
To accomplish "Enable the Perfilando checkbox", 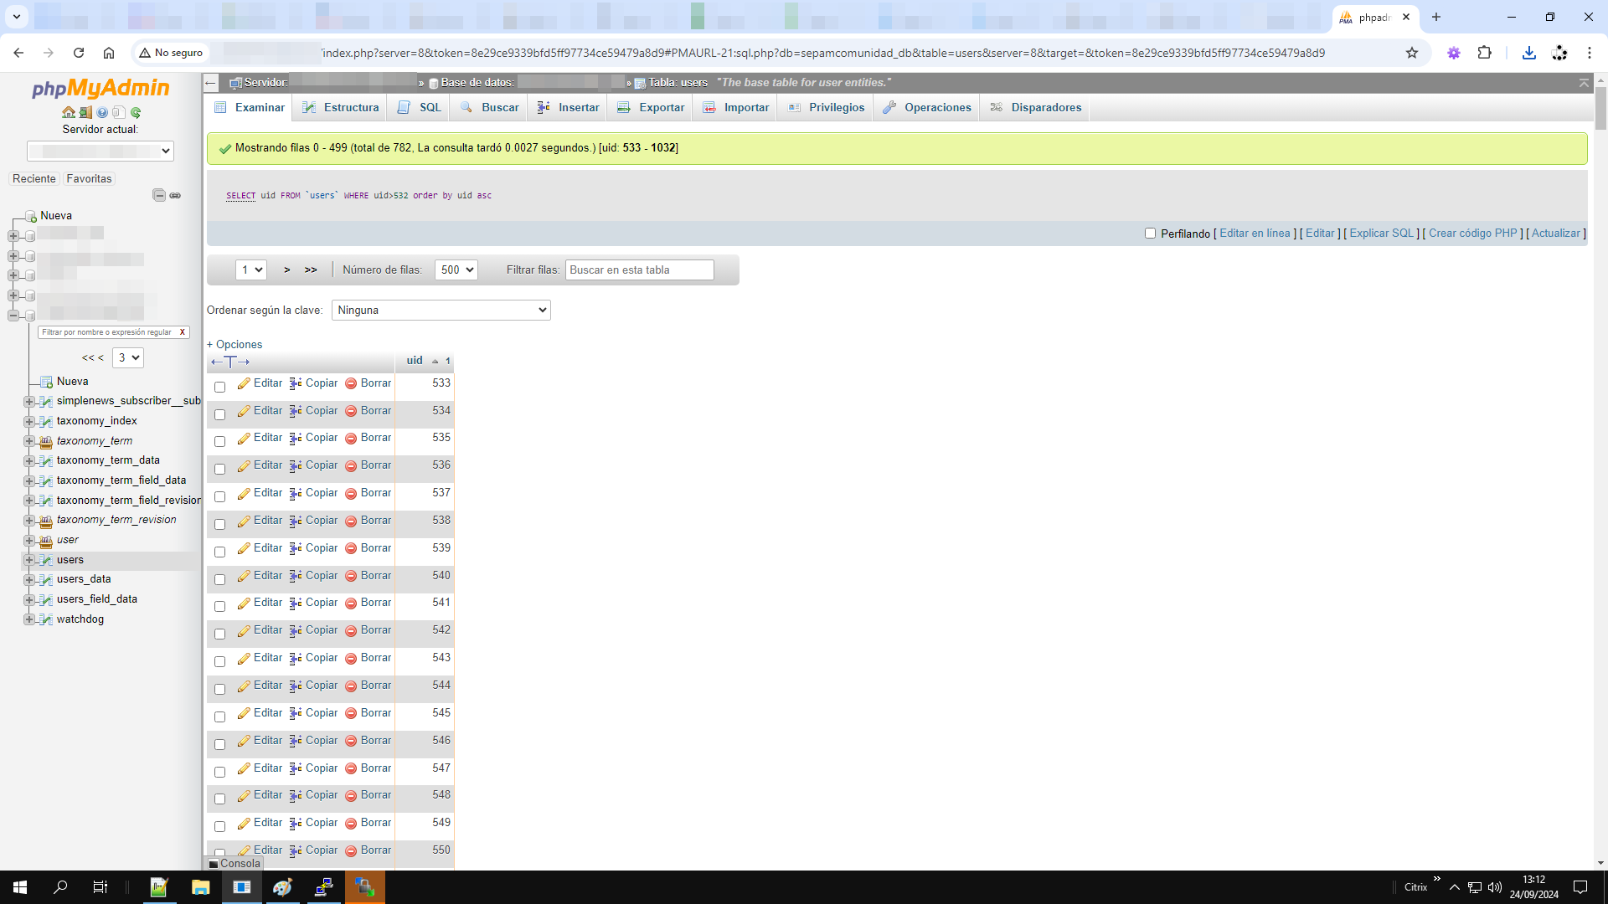I will point(1150,234).
